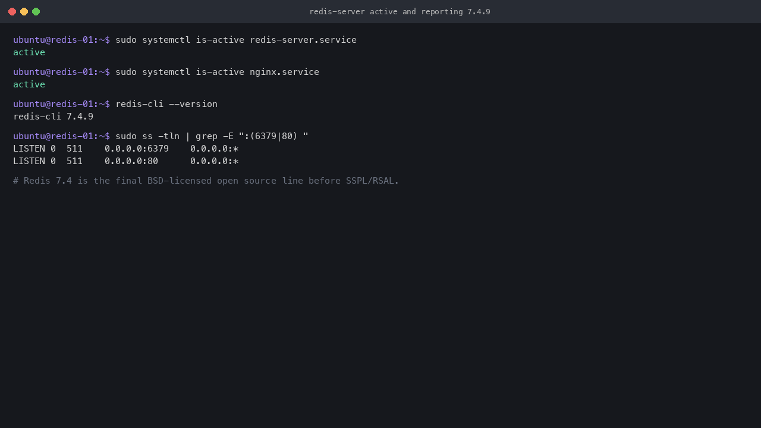Click the LISTEN line for 0.0.0.0:6379
This screenshot has width=761, height=428.
point(125,149)
